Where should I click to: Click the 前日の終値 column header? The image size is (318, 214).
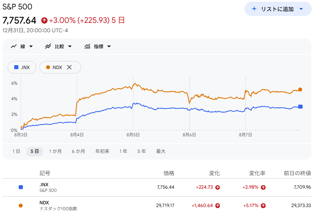coord(297,173)
